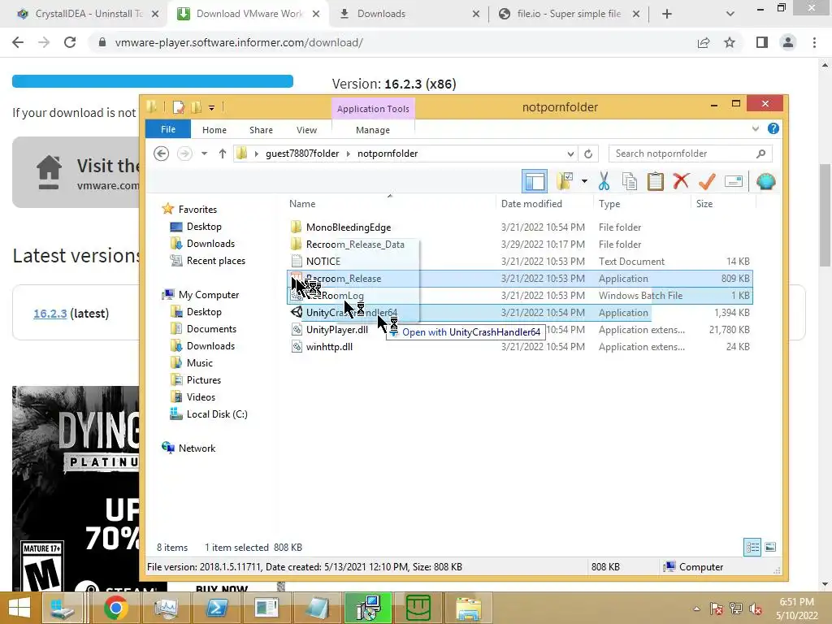Screen dimensions: 832x624
Task: Toggle the Chrome side panel icon
Action: pyautogui.click(x=762, y=42)
